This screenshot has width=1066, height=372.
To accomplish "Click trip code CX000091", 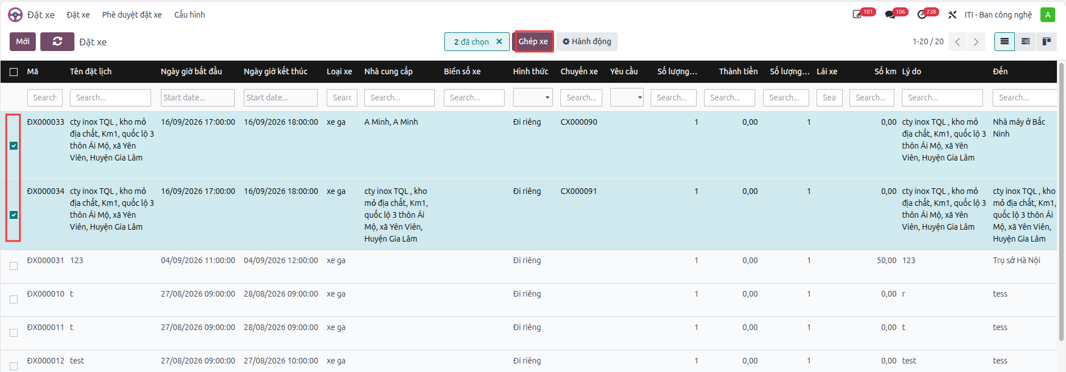I will click(578, 191).
